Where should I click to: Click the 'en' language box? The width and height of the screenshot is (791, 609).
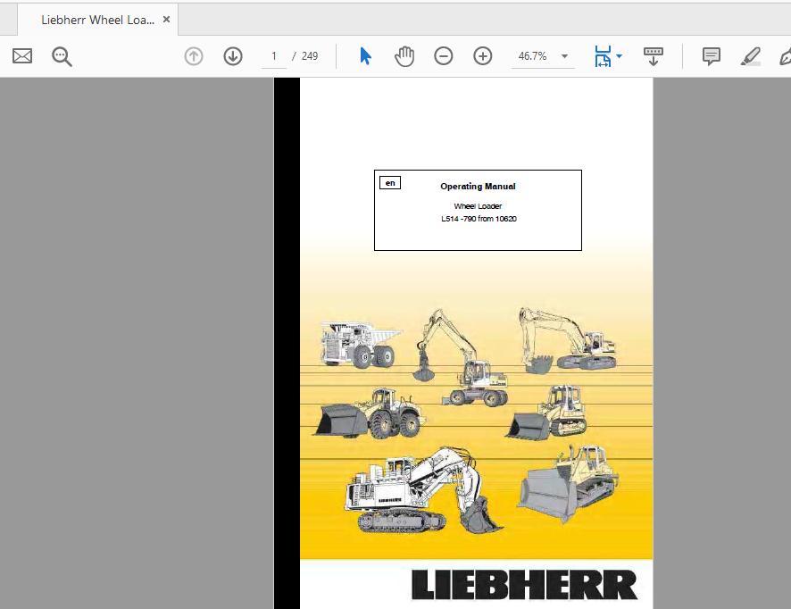click(390, 183)
